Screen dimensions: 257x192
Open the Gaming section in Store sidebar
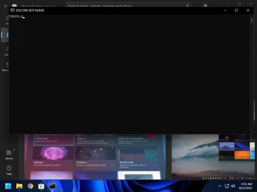point(6,51)
